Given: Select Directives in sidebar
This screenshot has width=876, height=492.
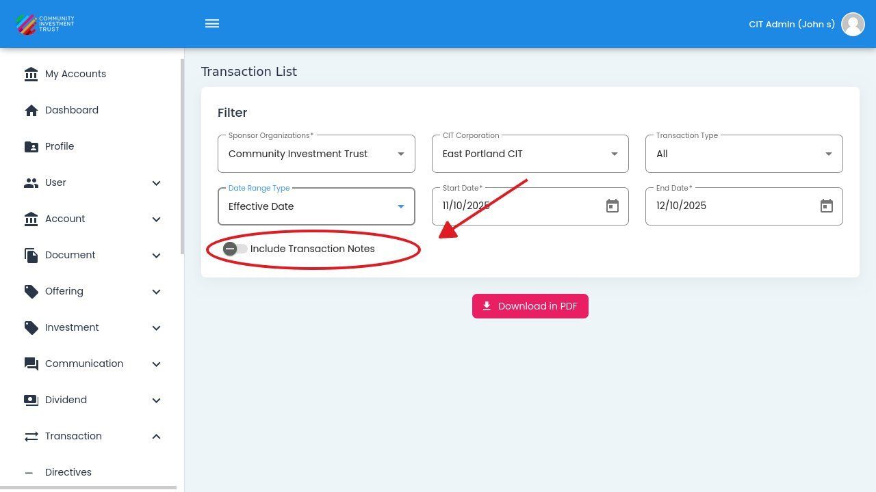Looking at the screenshot, I should pos(68,472).
